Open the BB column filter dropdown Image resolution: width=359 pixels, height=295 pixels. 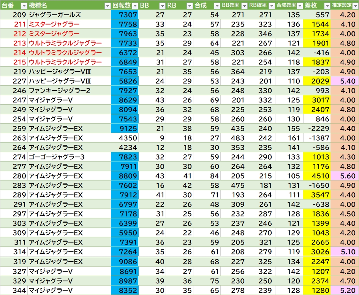162,6
